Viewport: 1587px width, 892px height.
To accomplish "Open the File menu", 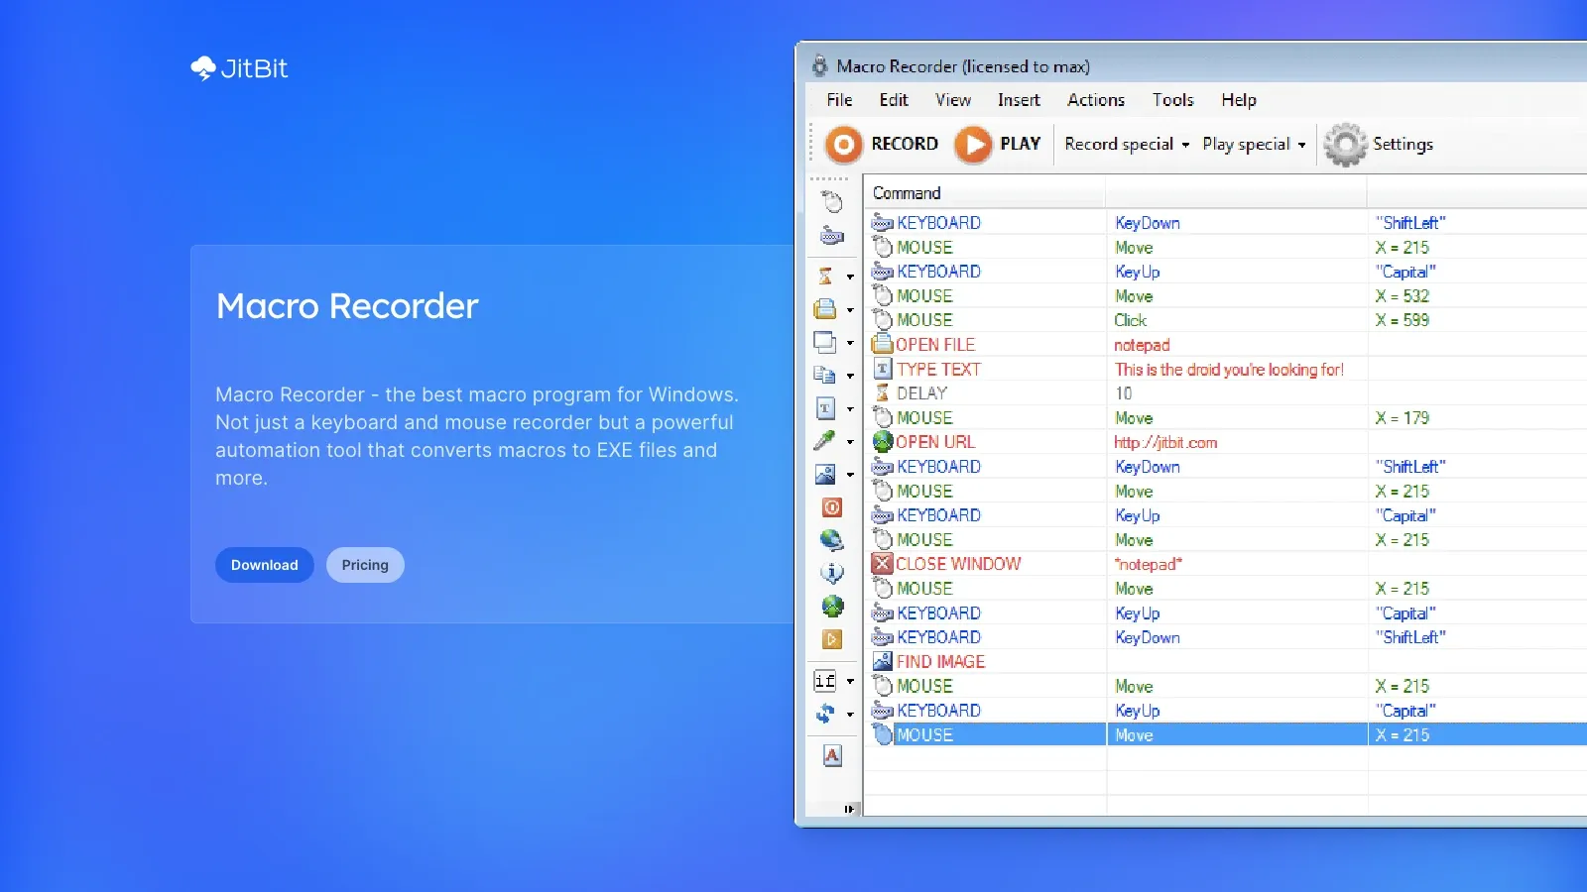I will pyautogui.click(x=839, y=100).
